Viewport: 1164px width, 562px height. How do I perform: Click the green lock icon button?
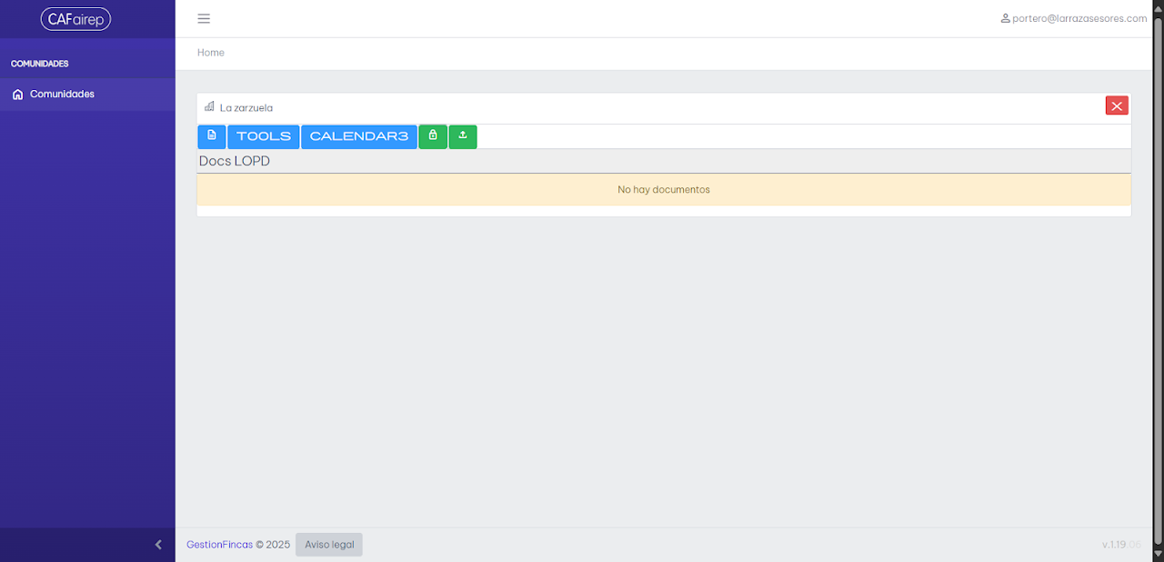click(x=433, y=136)
